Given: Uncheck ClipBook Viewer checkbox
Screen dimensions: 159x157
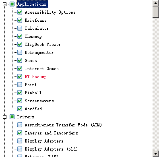Looking at the screenshot, I should pos(20,44).
